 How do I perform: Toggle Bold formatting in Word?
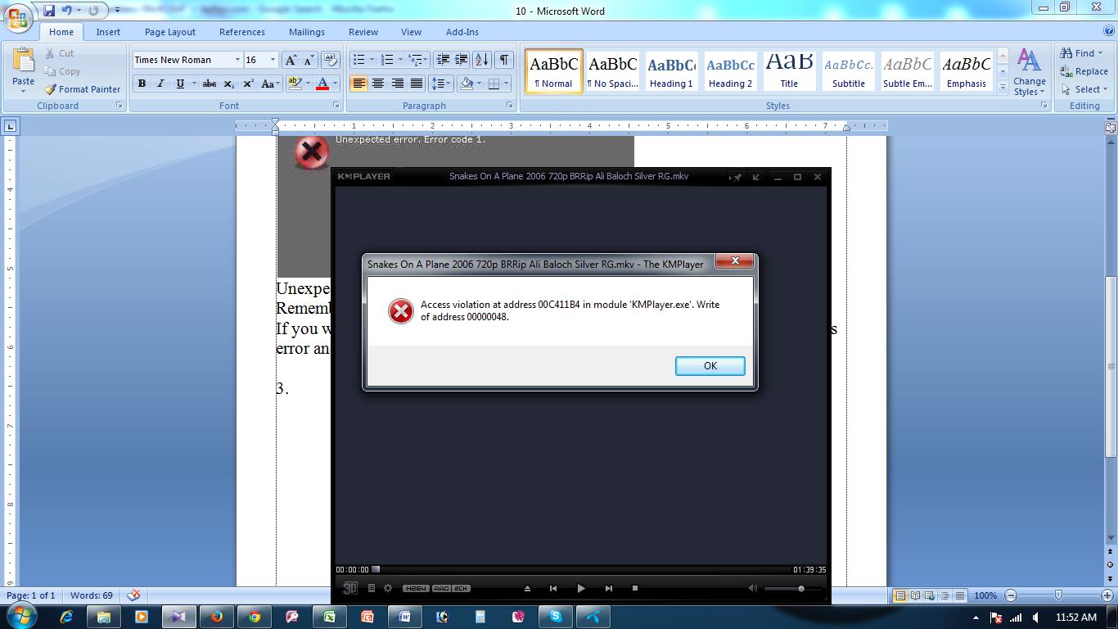[142, 84]
